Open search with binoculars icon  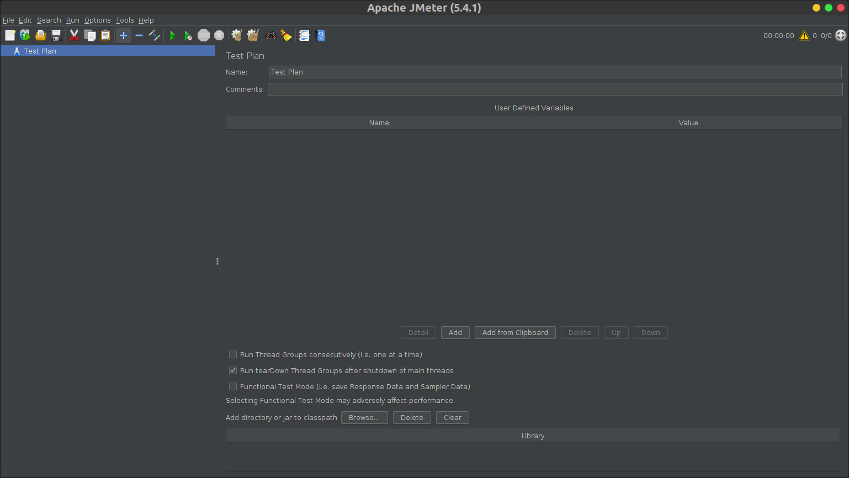(271, 35)
